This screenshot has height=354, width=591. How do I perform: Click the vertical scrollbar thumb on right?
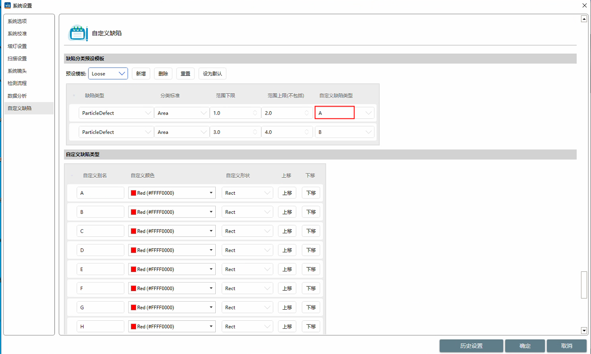pyautogui.click(x=584, y=284)
